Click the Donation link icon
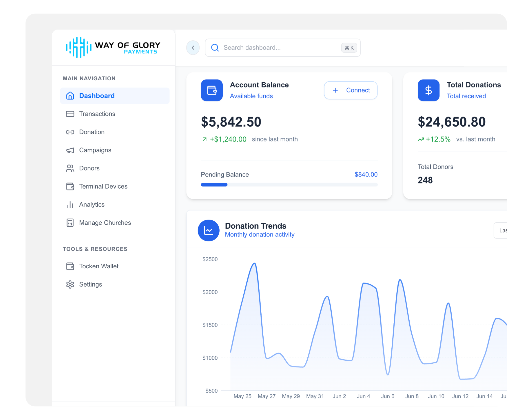This screenshot has width=507, height=420. tap(70, 132)
